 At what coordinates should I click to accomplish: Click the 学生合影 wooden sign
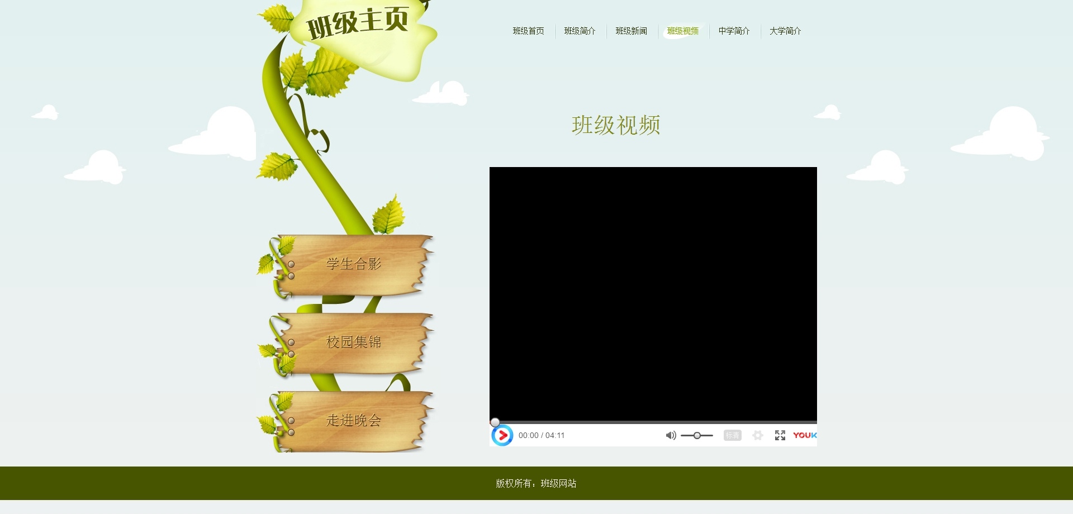coord(353,264)
